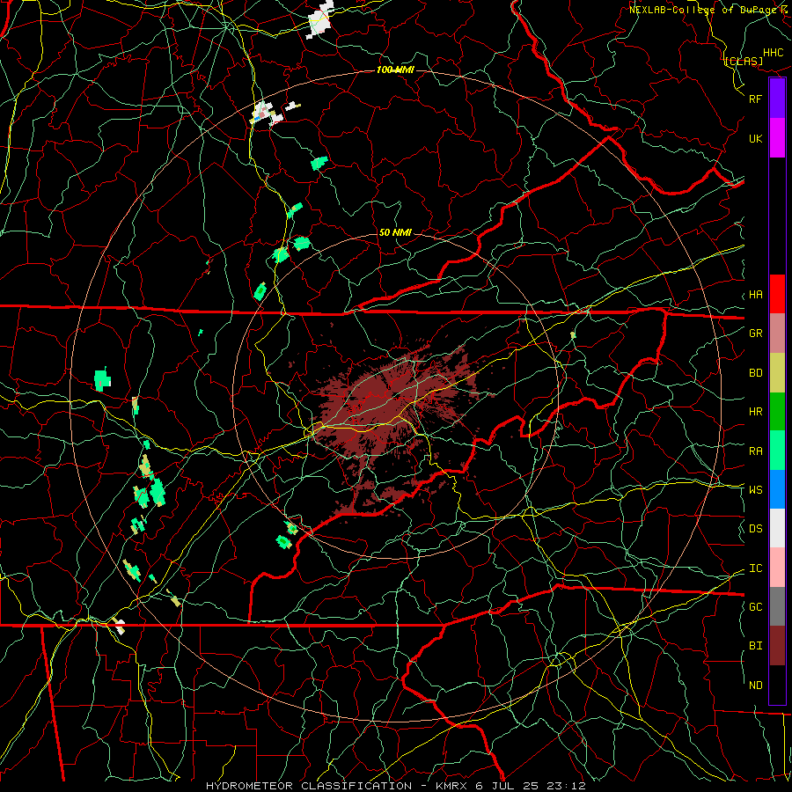This screenshot has width=792, height=792.
Task: Pick the blue WS legend swatch
Action: 777,489
